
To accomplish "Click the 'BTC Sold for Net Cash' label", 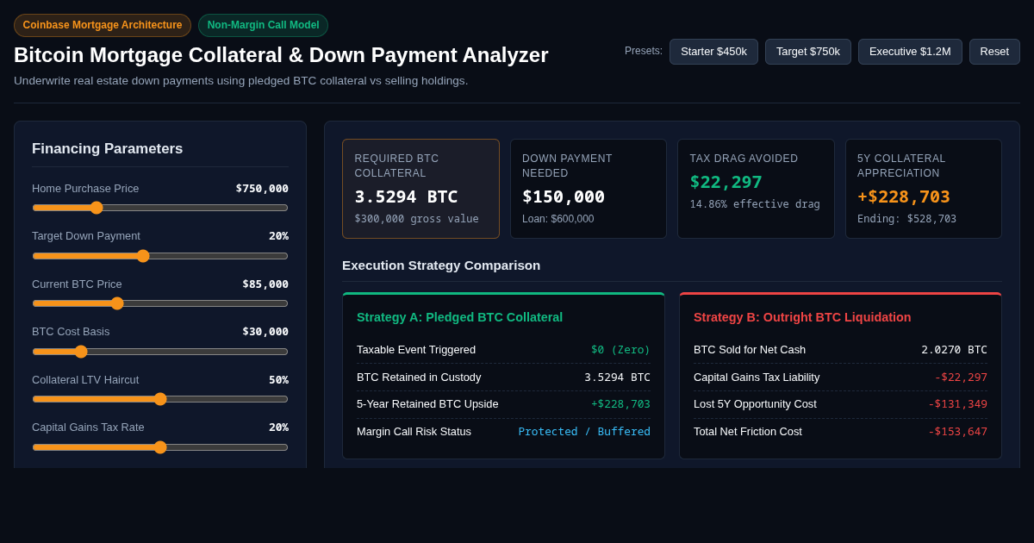I will pos(750,350).
